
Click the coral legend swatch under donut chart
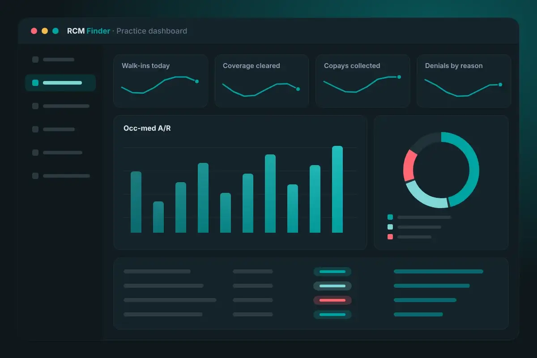click(x=390, y=237)
